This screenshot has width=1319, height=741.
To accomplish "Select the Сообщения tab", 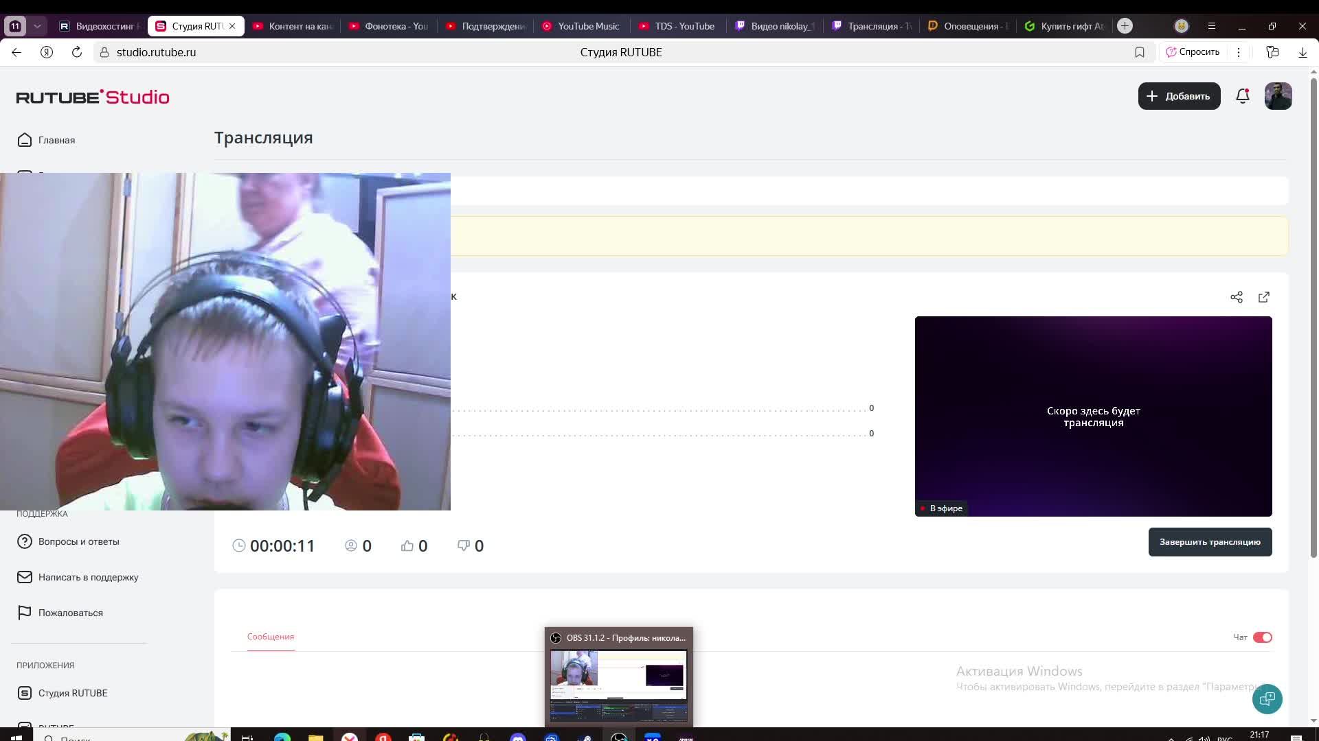I will tap(271, 637).
